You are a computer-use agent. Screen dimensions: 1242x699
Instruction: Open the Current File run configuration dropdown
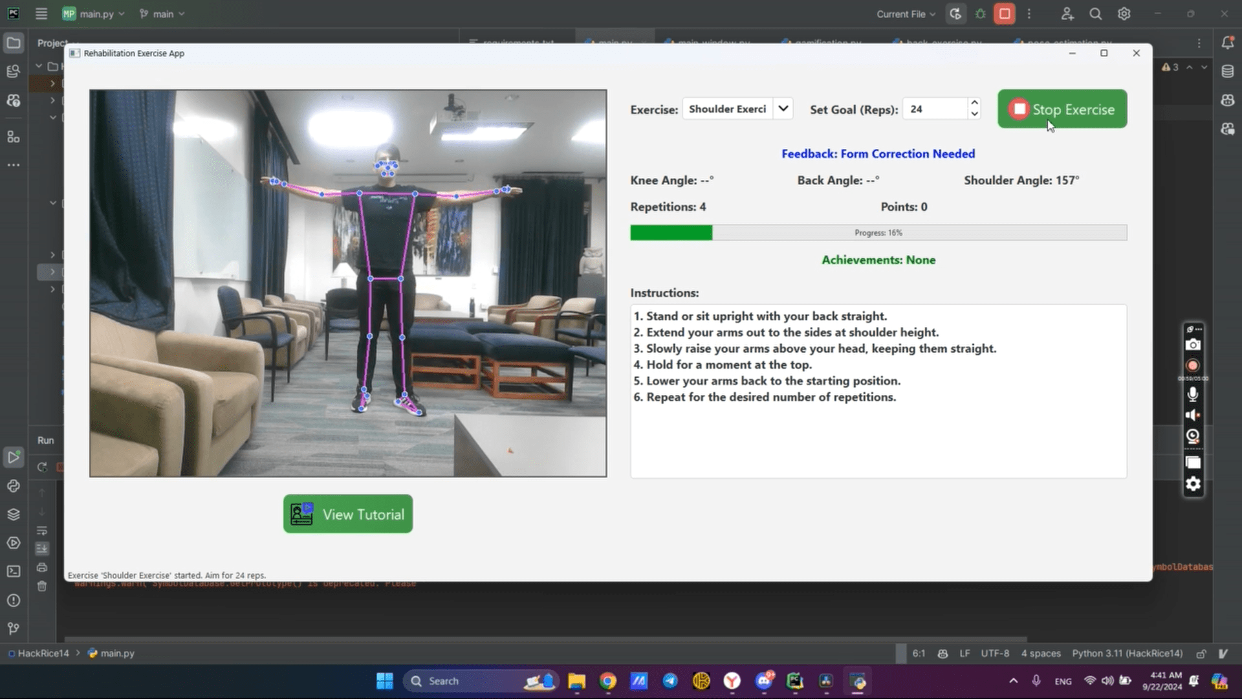click(x=906, y=14)
